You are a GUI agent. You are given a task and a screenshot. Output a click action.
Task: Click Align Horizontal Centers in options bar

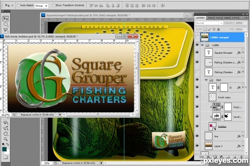[x=113, y=5]
